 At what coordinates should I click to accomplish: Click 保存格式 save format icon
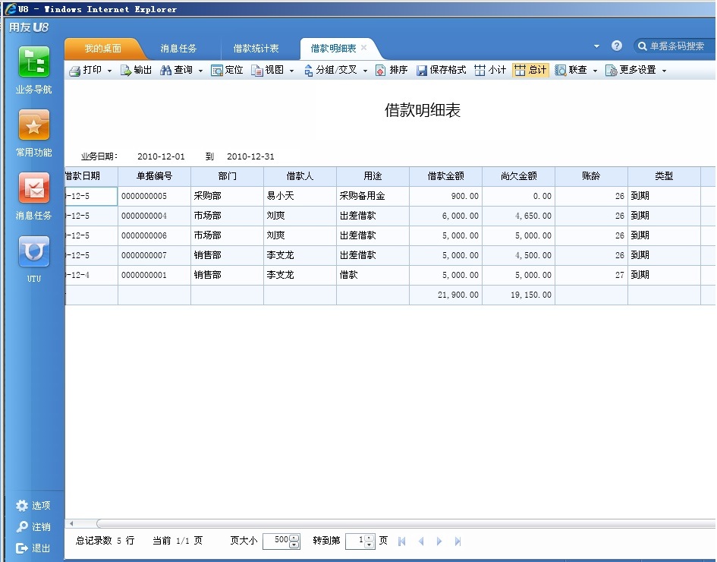pyautogui.click(x=422, y=71)
